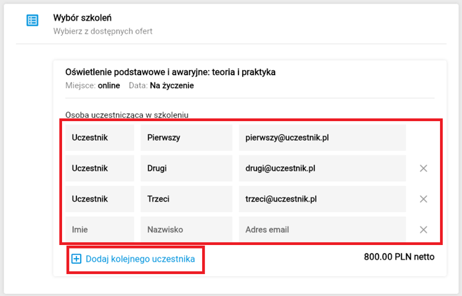Delete the empty participant row via X
The image size is (462, 296).
click(x=423, y=230)
